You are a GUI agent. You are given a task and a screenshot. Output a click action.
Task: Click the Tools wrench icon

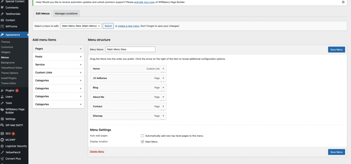tap(2, 103)
